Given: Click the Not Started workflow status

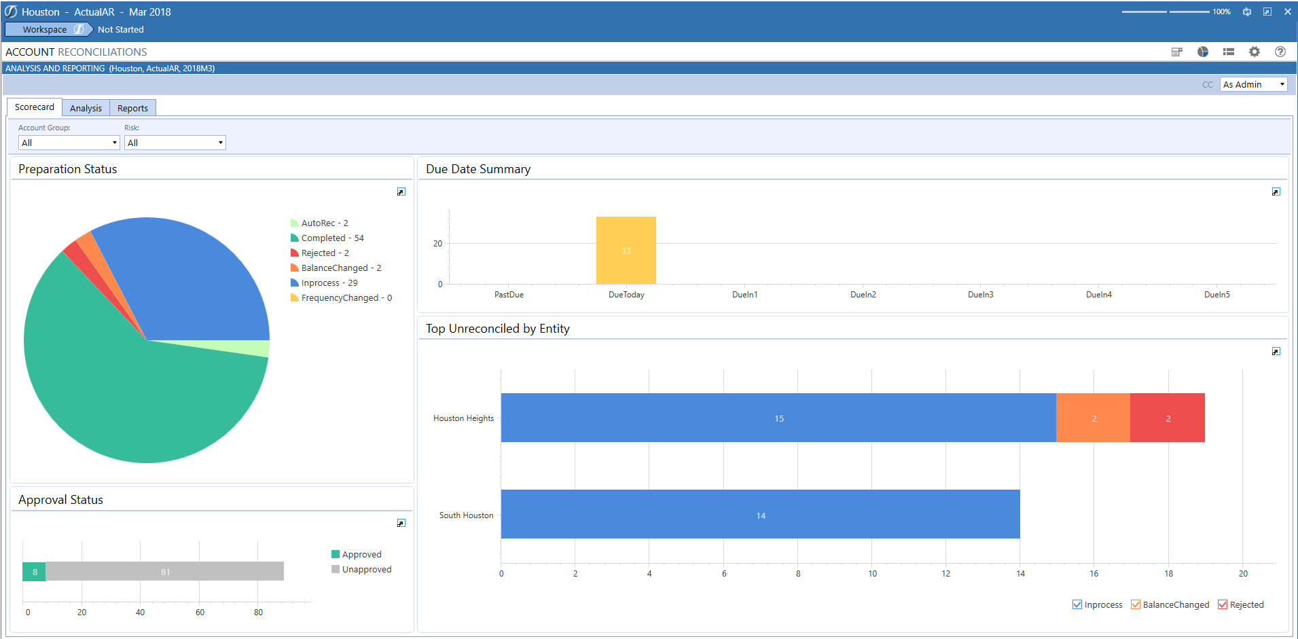Looking at the screenshot, I should (x=120, y=29).
